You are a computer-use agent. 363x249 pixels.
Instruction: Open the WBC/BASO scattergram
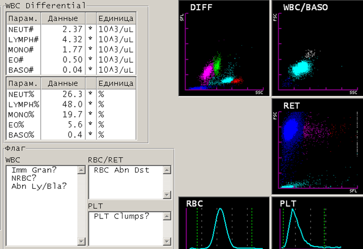point(316,48)
